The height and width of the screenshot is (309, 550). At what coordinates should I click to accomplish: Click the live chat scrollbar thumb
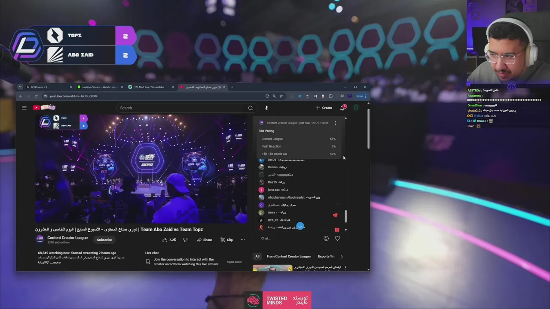[x=345, y=216]
